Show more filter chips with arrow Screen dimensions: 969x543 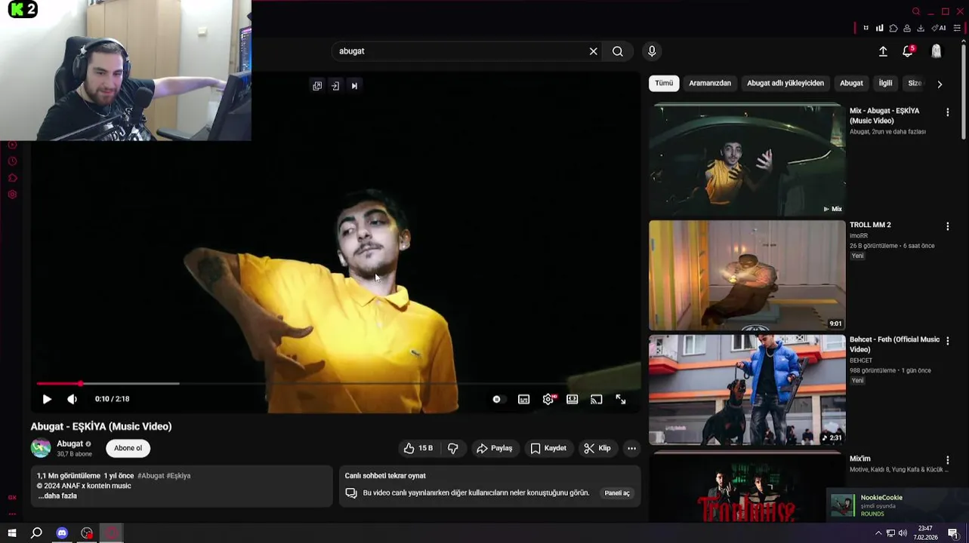click(940, 84)
